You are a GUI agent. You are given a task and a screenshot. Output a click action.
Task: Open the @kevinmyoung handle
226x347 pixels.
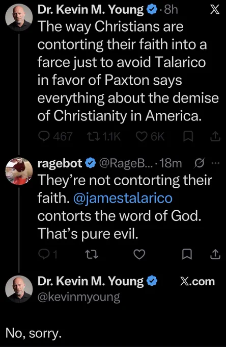click(x=79, y=297)
